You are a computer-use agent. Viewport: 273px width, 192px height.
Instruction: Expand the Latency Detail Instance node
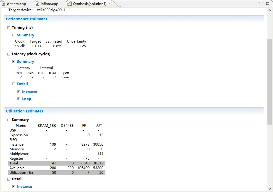(19, 92)
